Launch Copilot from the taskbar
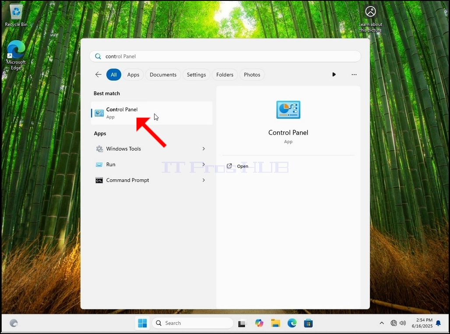This screenshot has height=334, width=450. pos(259,323)
